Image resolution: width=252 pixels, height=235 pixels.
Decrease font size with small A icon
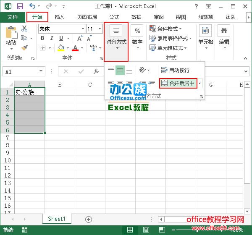coord(89,38)
